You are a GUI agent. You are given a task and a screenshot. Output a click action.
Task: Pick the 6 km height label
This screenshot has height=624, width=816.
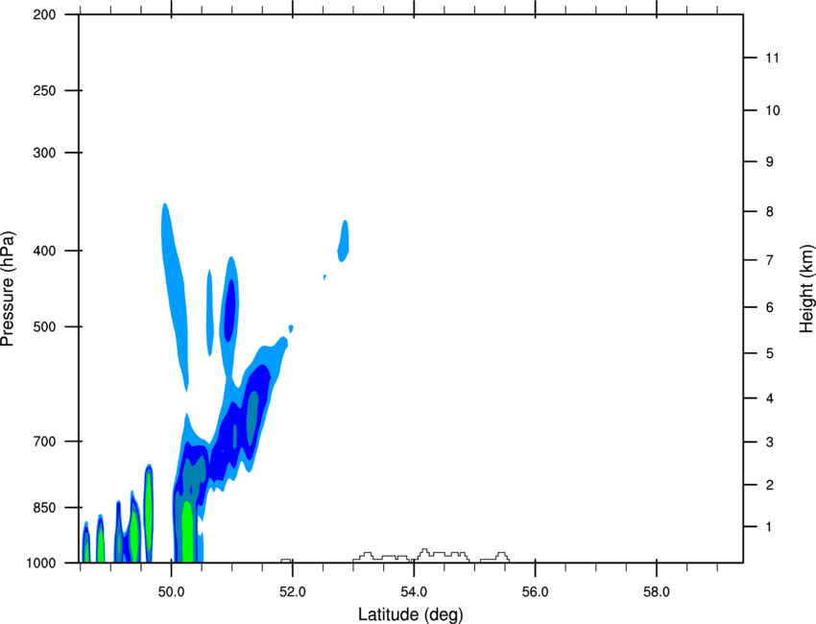point(769,307)
